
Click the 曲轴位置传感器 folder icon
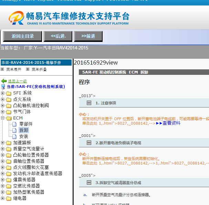[x=9, y=161]
